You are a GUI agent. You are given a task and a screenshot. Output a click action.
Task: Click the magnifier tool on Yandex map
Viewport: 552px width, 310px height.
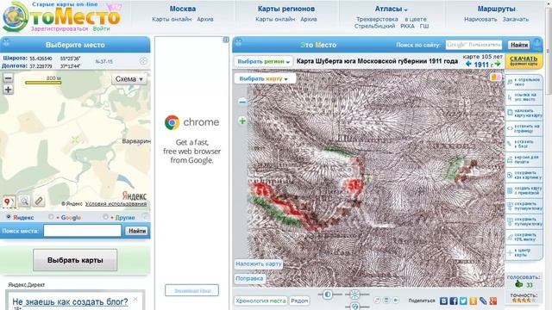24,201
